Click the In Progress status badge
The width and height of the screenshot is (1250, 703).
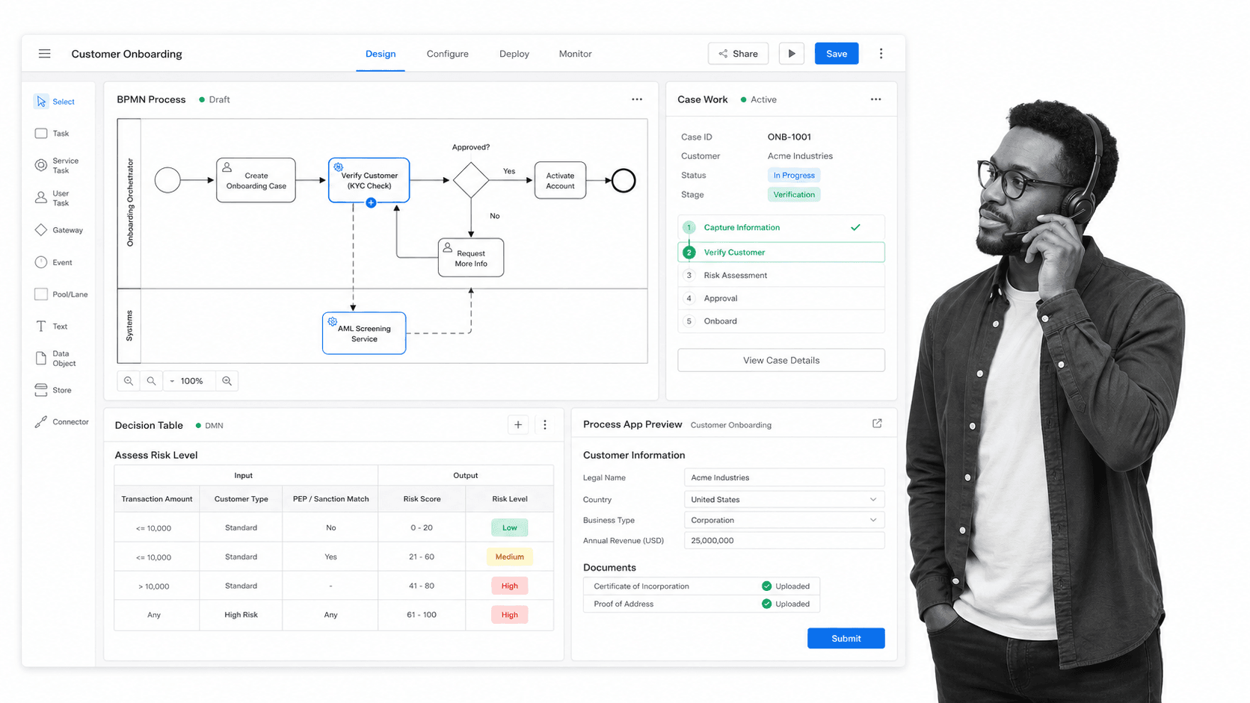pyautogui.click(x=794, y=175)
